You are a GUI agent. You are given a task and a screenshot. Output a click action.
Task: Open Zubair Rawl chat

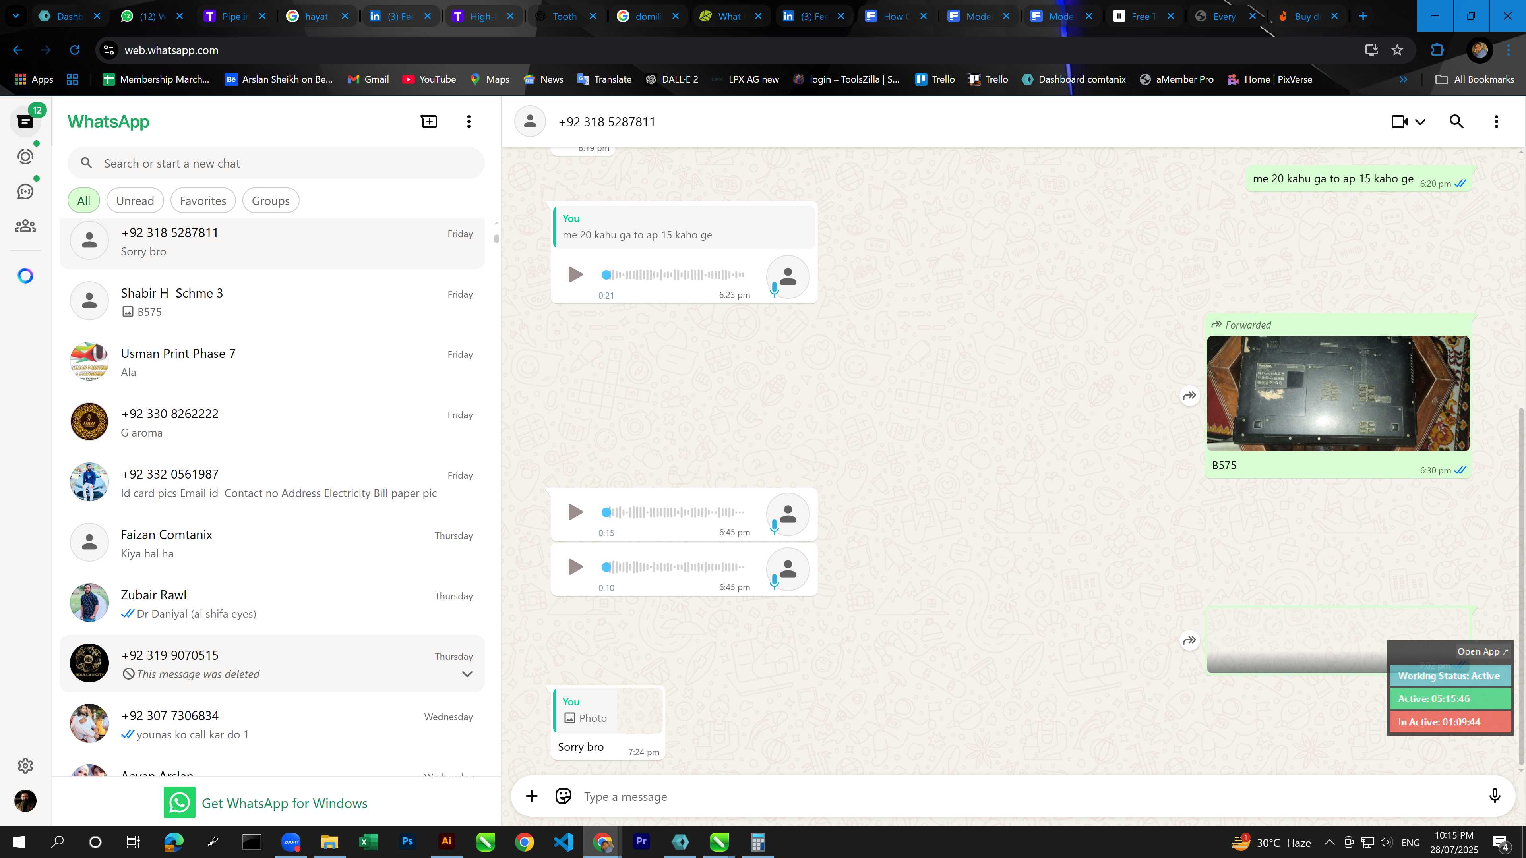[x=273, y=603]
